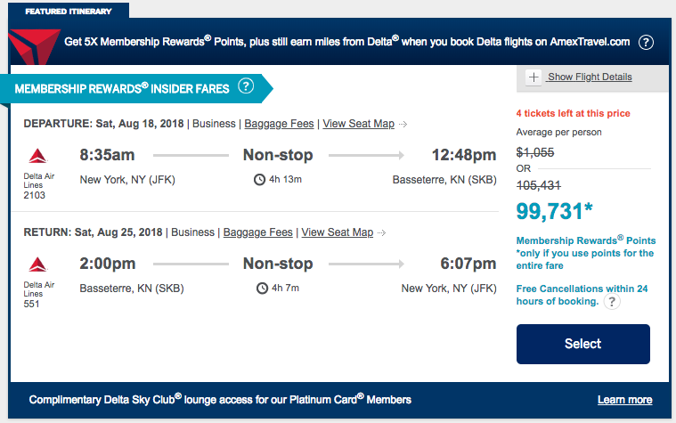Open Baggage Fees for the departure flight
676x423 pixels.
[279, 124]
